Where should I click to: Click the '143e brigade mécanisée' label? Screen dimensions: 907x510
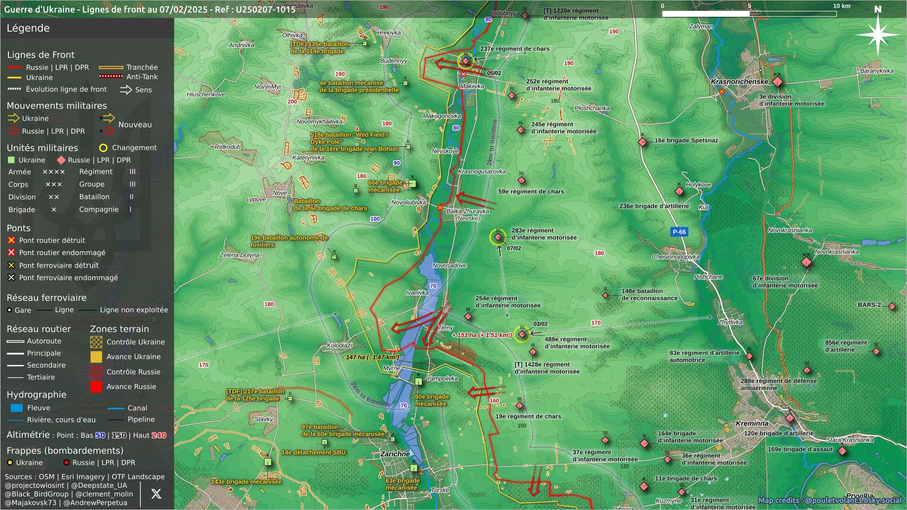(x=246, y=482)
